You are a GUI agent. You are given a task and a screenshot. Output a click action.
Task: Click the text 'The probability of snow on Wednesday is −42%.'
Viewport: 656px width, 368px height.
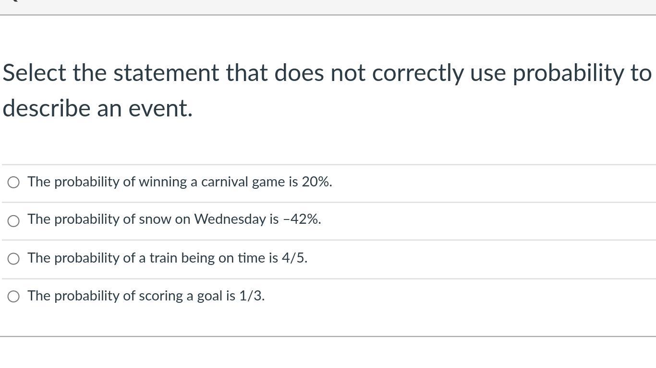pos(174,219)
